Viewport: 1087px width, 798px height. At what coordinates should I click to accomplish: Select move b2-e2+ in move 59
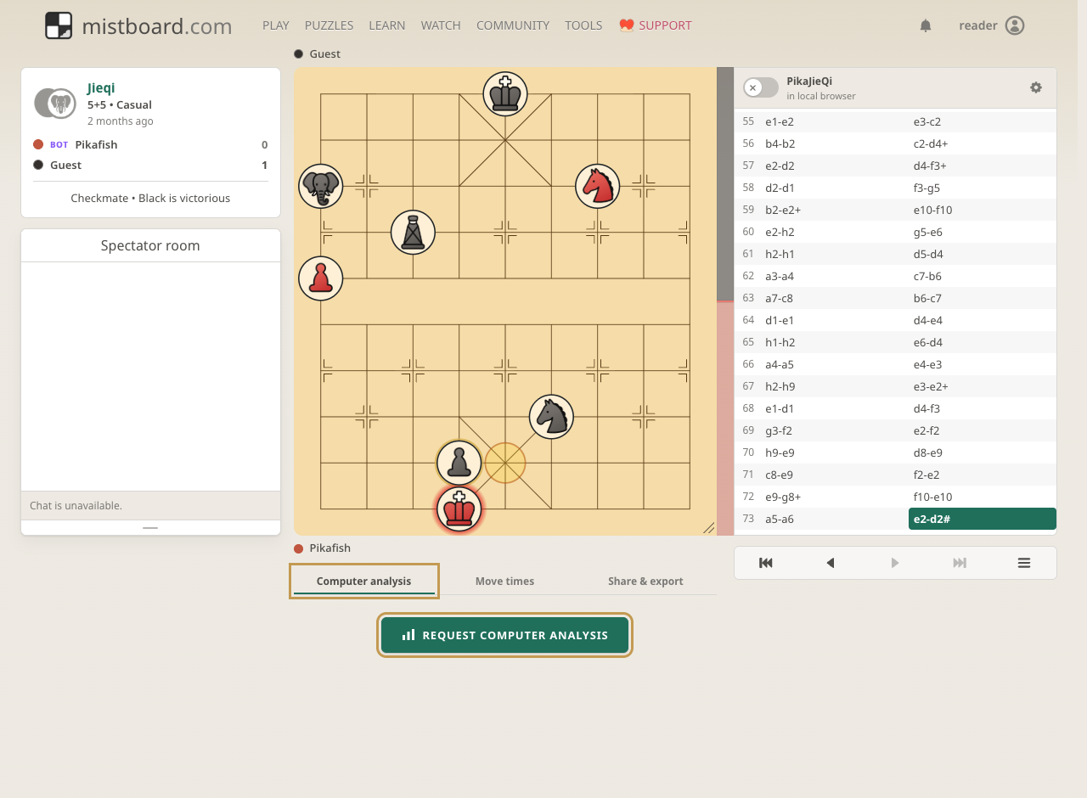[x=834, y=210]
